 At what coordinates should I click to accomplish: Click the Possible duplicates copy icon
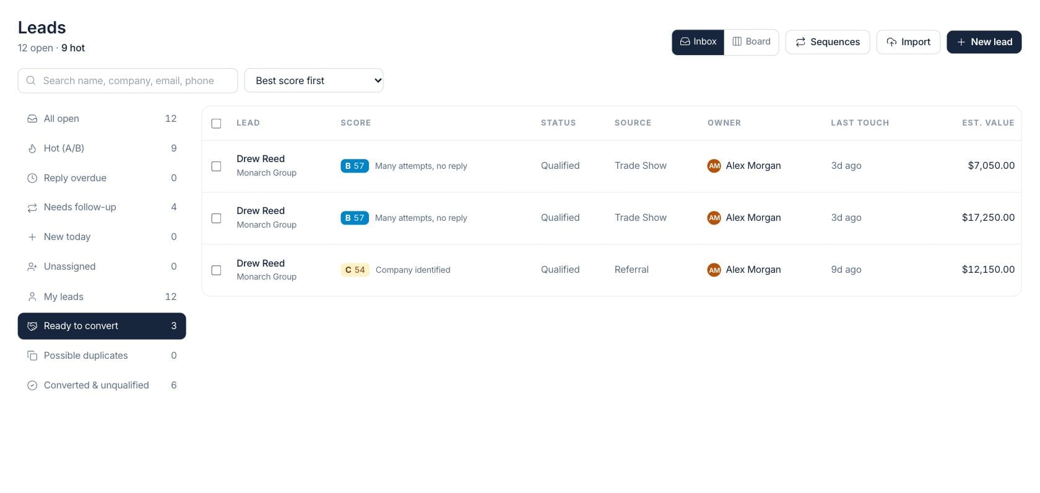pos(32,356)
